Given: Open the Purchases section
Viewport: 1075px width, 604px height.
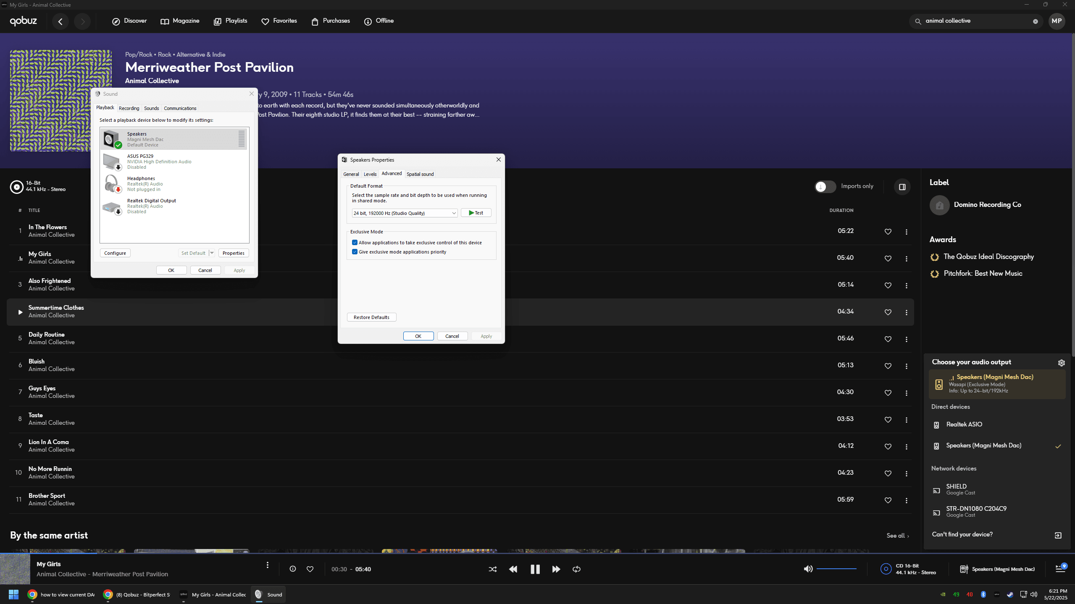Looking at the screenshot, I should pos(331,21).
